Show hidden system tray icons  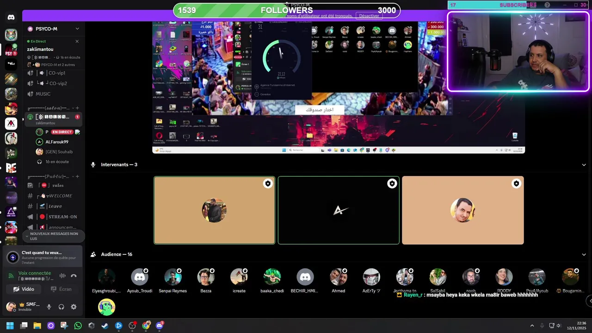(x=532, y=326)
